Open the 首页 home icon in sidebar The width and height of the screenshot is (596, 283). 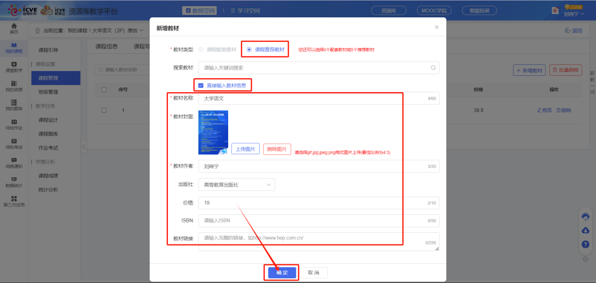click(x=14, y=29)
